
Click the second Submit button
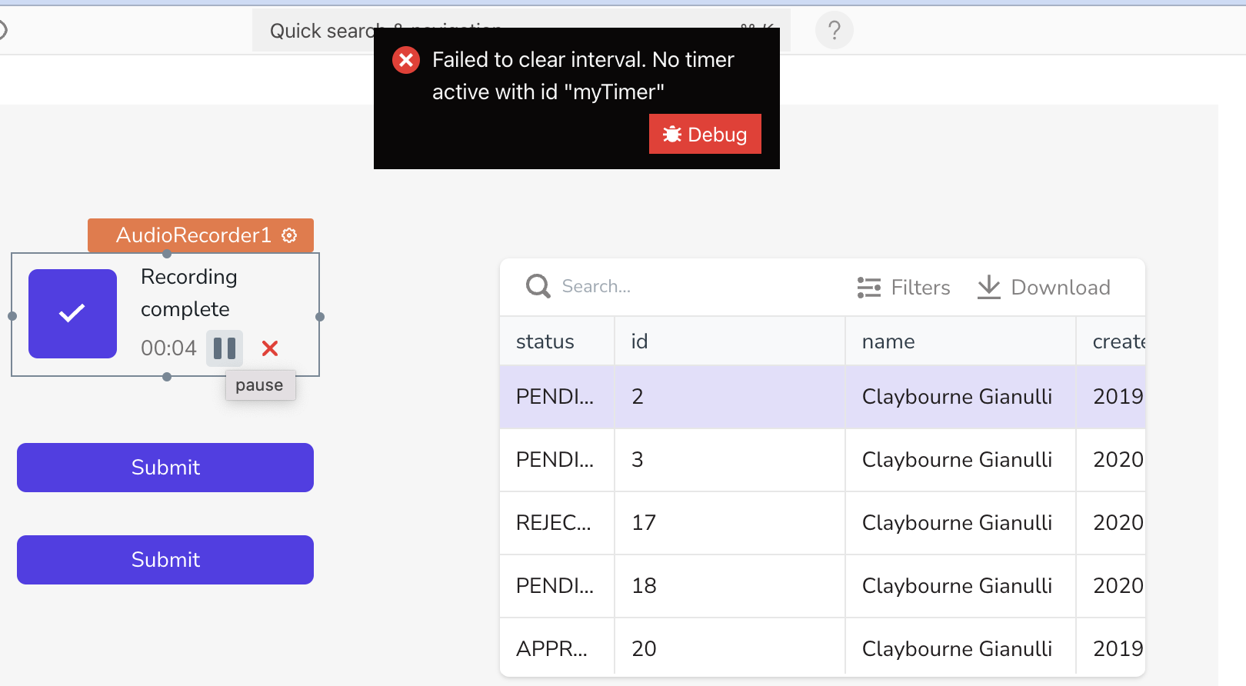[x=165, y=560]
